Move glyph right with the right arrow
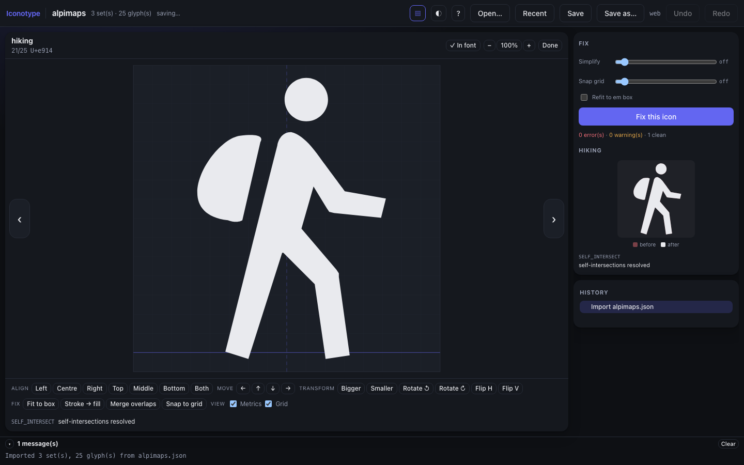The image size is (744, 465). click(x=288, y=389)
